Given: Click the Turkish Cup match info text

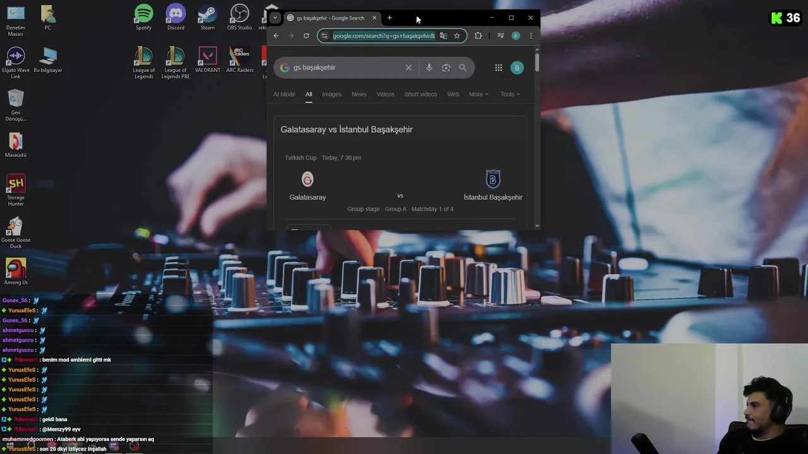Looking at the screenshot, I should coord(323,158).
